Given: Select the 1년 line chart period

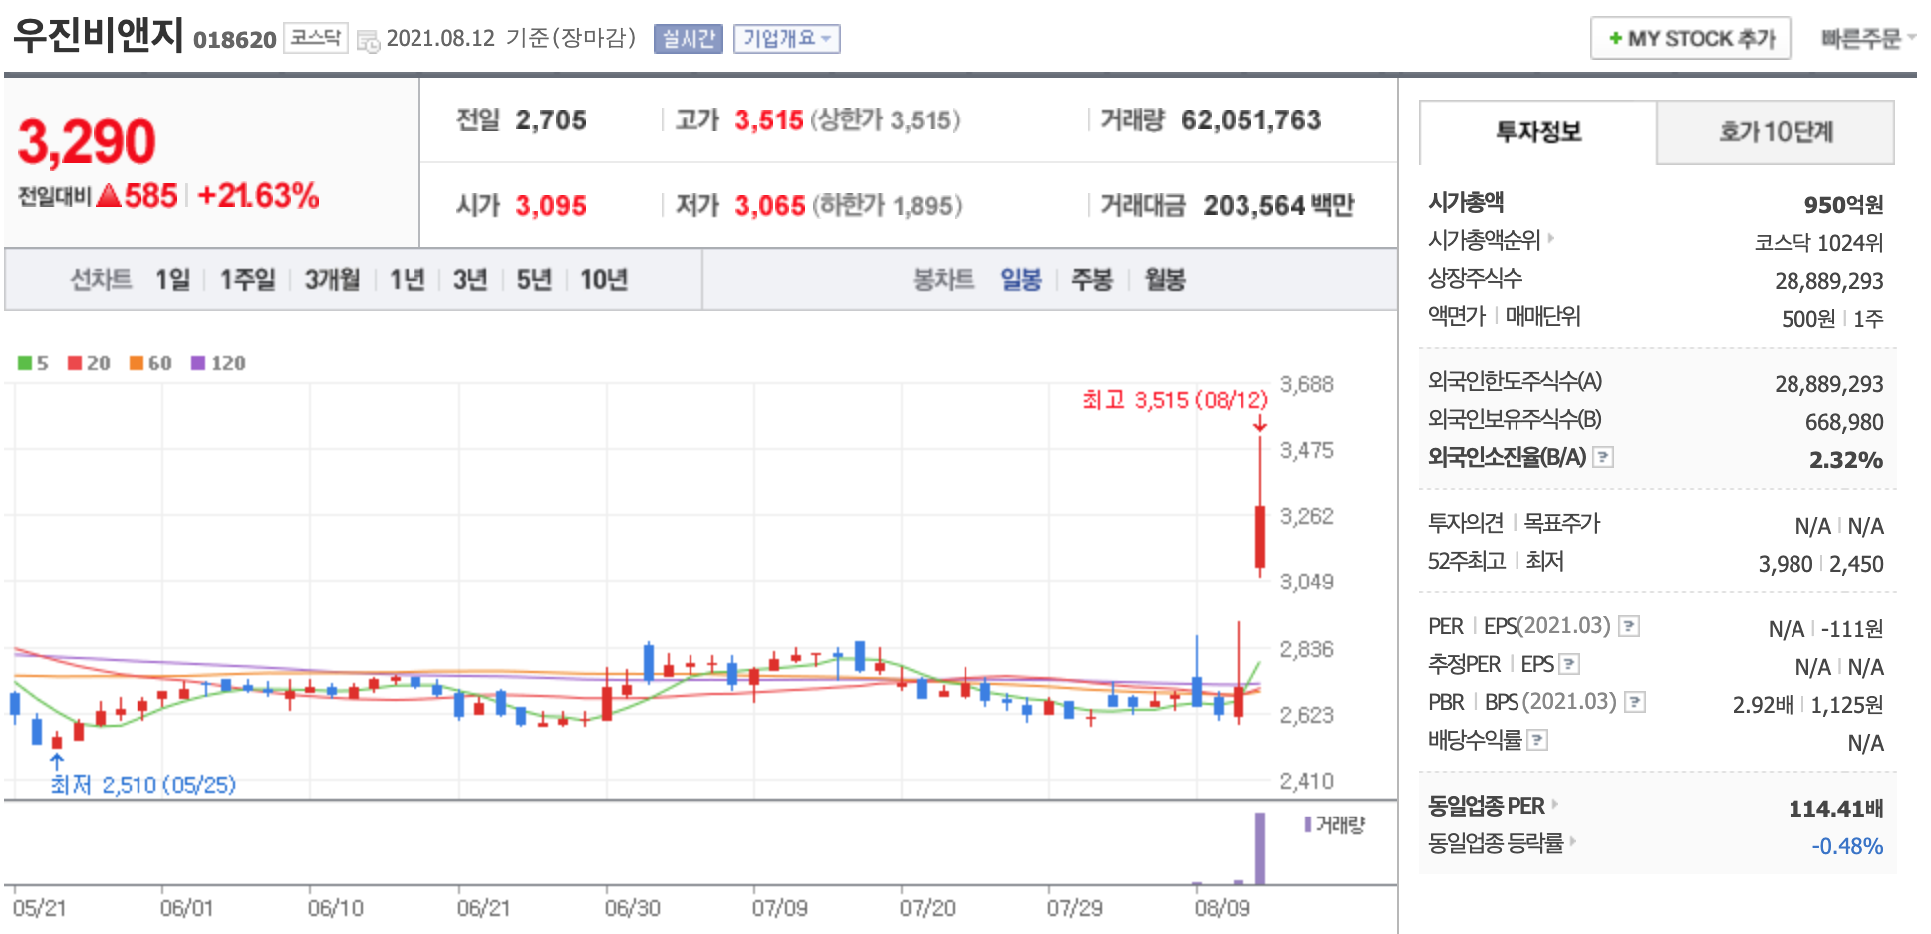Looking at the screenshot, I should (x=407, y=280).
